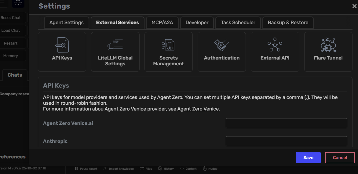The image size is (358, 174).
Task: Open LiteLLM Global Settings icon
Action: [x=115, y=45]
